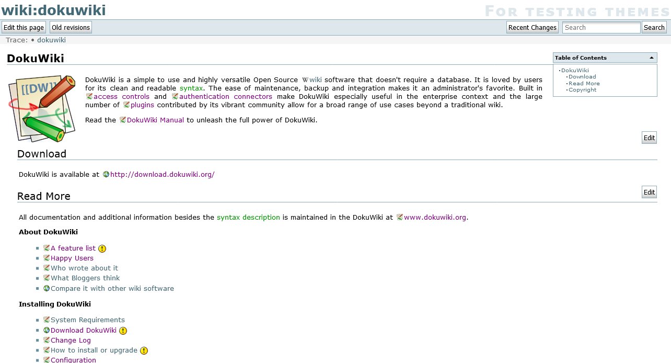
Task: Click globe icon before Compare it with other wiki
Action: pos(47,289)
